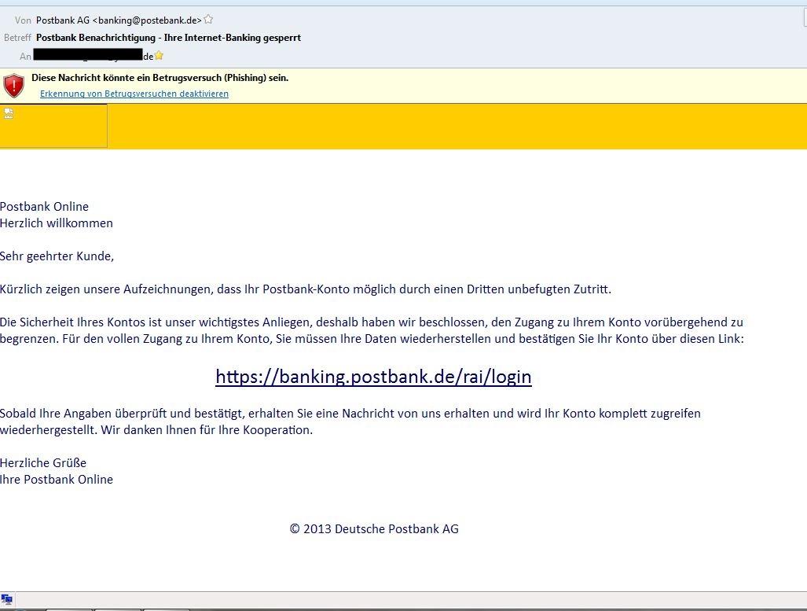The image size is (807, 611).
Task: Click the 'Herzlich willkommen' text line
Action: point(57,223)
